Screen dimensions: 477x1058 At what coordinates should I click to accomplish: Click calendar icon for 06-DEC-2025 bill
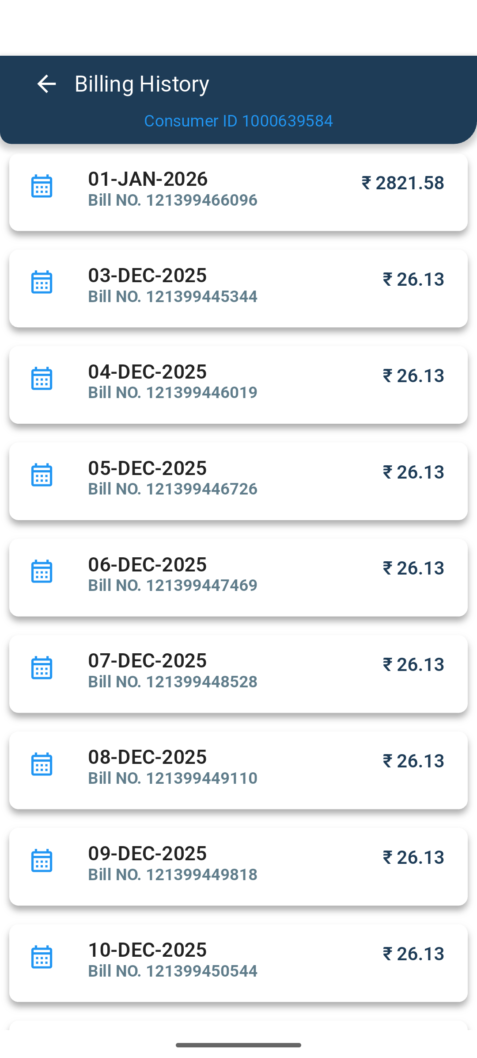point(42,571)
